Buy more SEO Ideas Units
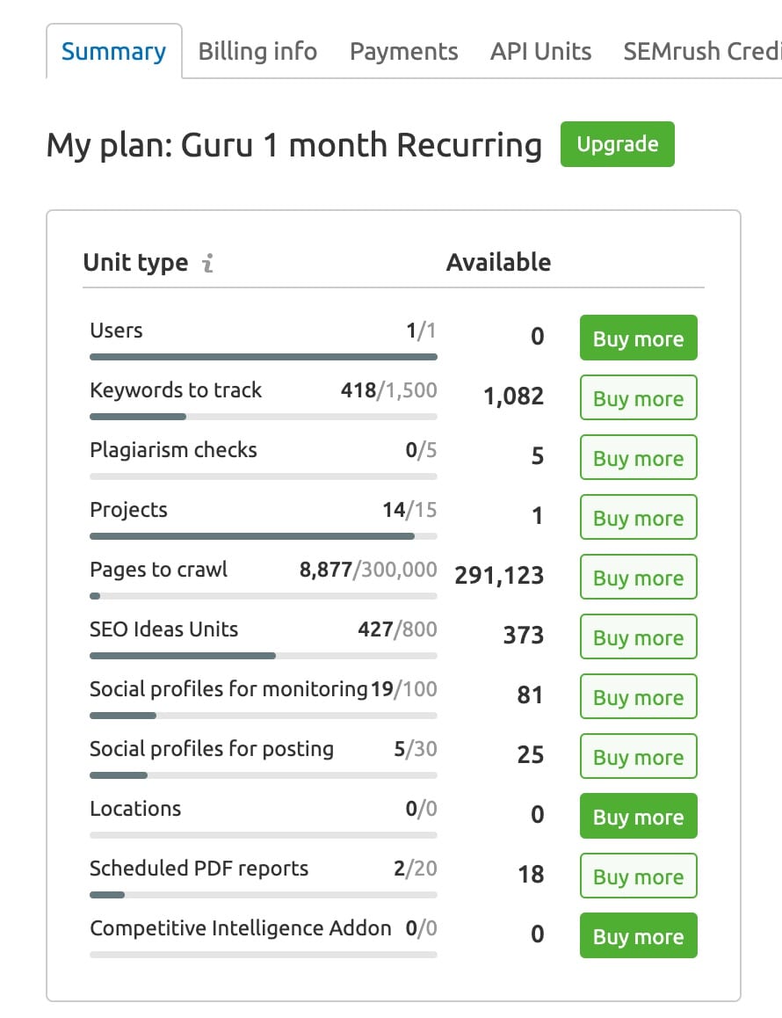This screenshot has width=782, height=1018. pyautogui.click(x=638, y=636)
